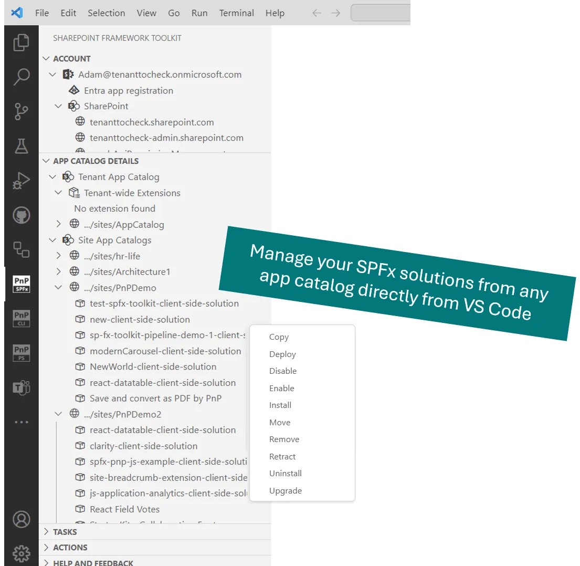Screen dimensions: 580x566
Task: Expand the .../sites/AppCatalog node
Action: click(58, 224)
